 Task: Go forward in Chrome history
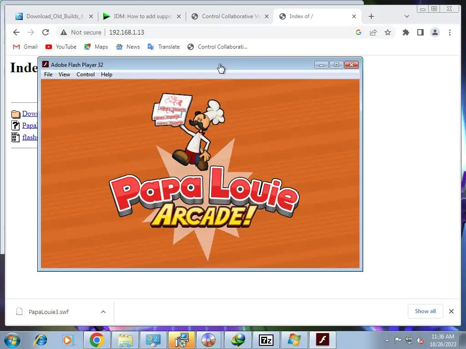31,32
